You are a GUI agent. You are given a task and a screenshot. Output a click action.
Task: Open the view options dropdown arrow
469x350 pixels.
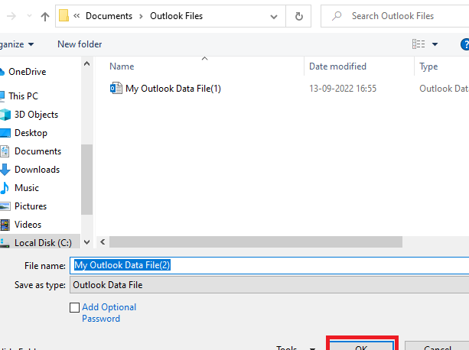(x=435, y=44)
